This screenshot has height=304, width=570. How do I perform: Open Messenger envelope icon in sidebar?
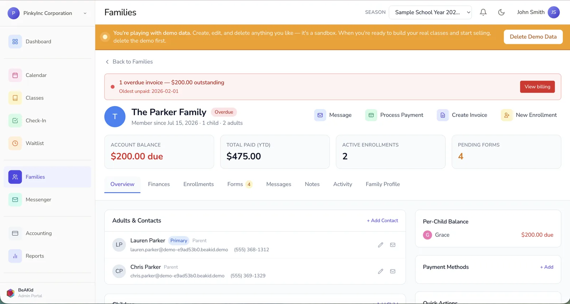click(15, 200)
